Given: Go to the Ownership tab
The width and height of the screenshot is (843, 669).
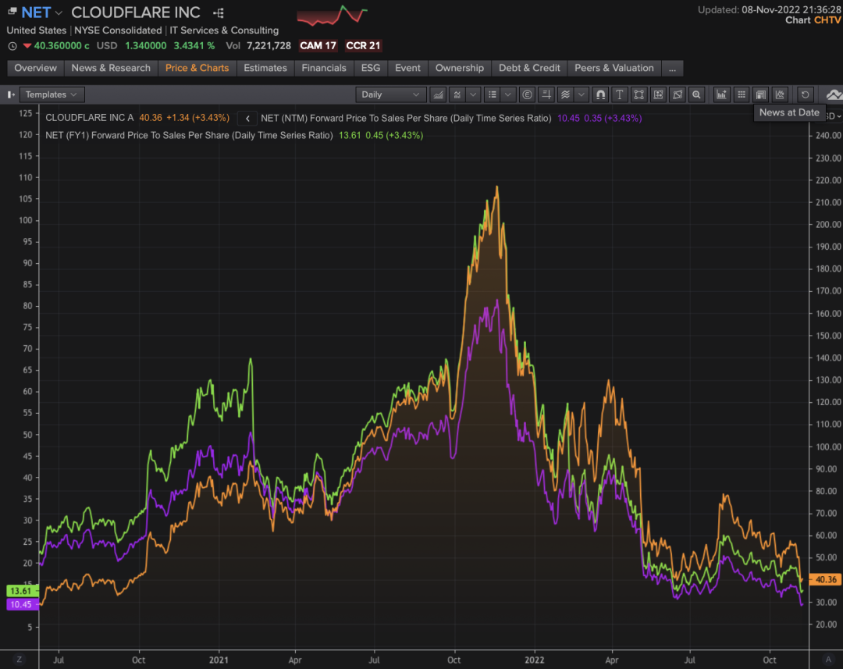Looking at the screenshot, I should (459, 68).
